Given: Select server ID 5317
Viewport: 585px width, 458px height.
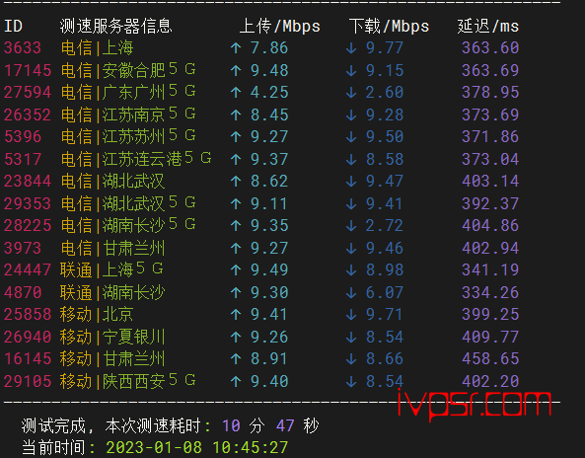Looking at the screenshot, I should pos(23,159).
